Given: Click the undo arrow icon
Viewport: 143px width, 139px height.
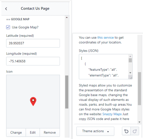Looking at the screenshot, I should (x=126, y=131).
